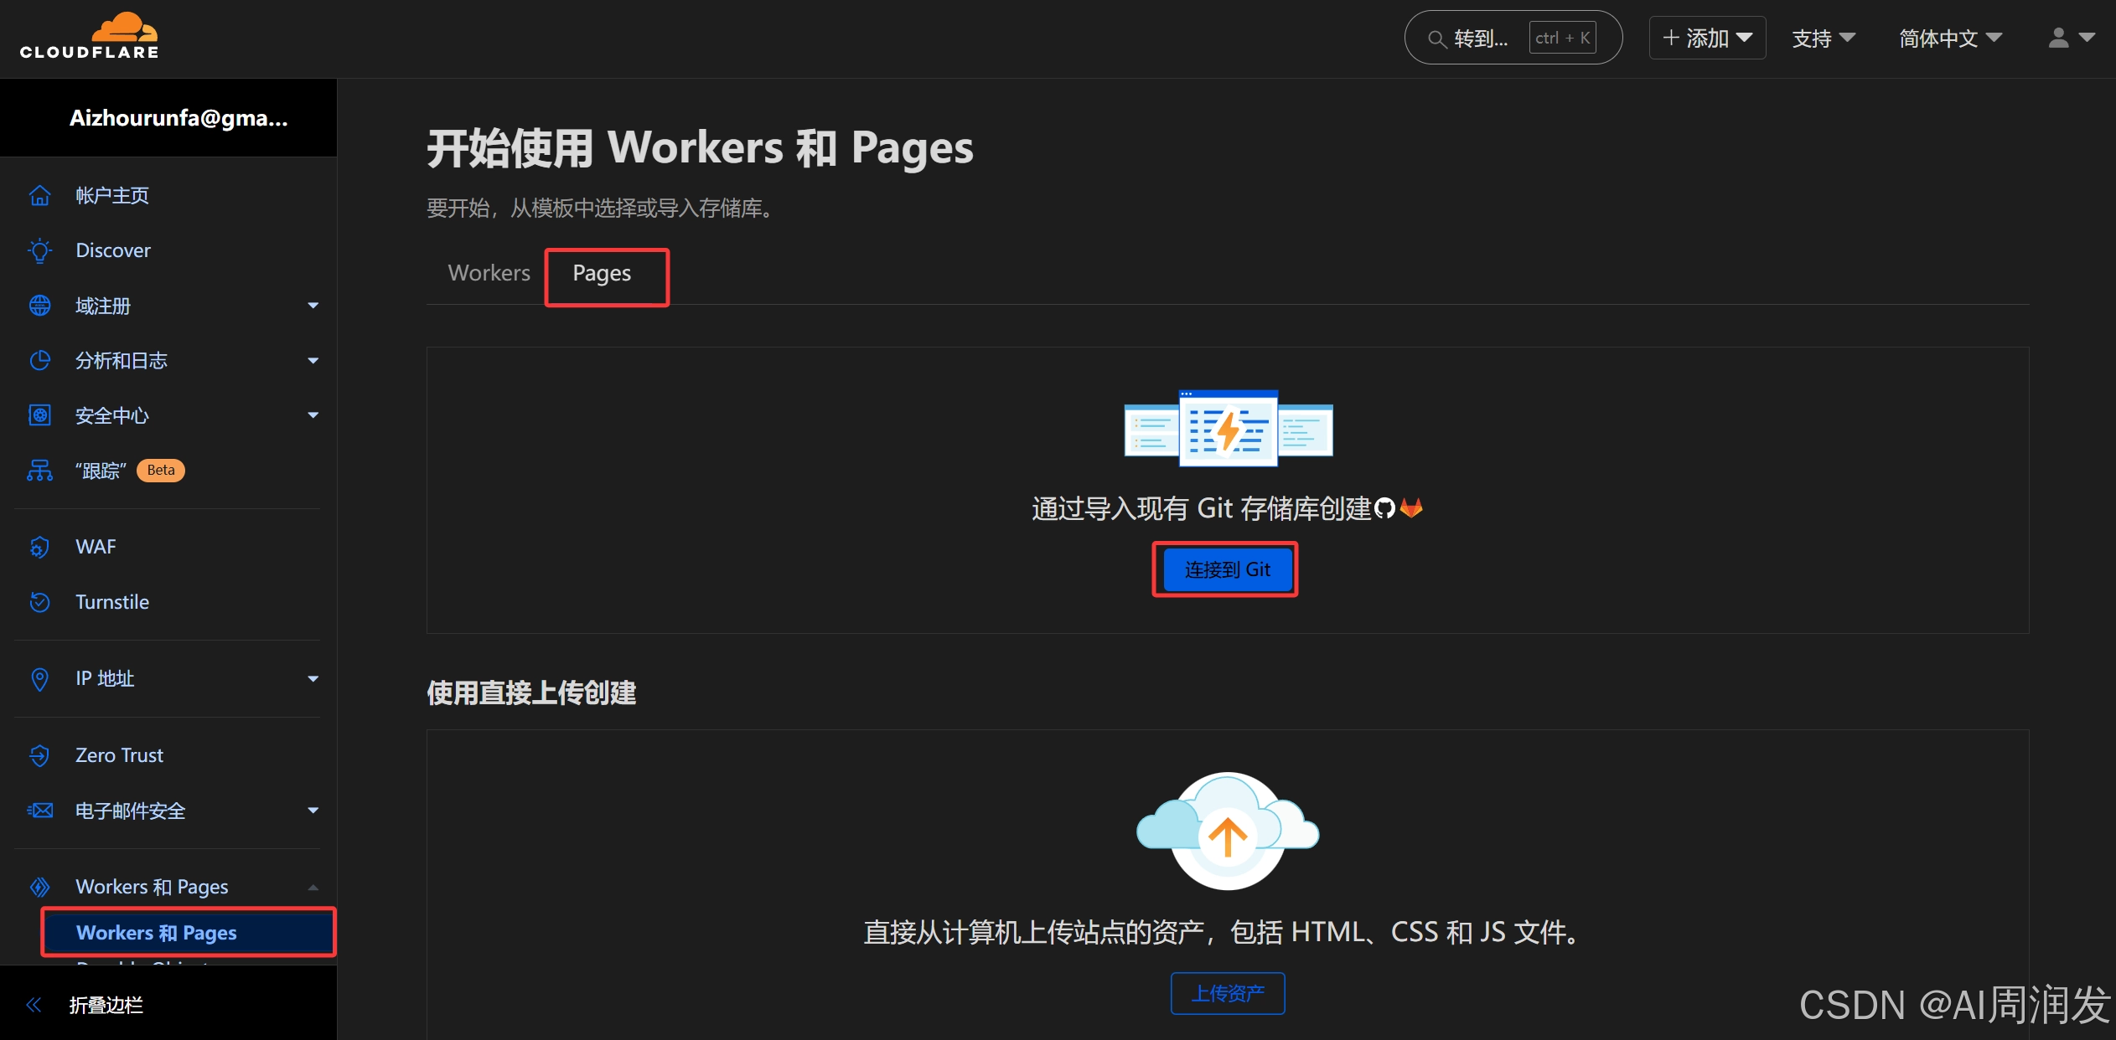This screenshot has height=1040, width=2116.
Task: Click the Discover lightbulb icon
Action: [39, 250]
